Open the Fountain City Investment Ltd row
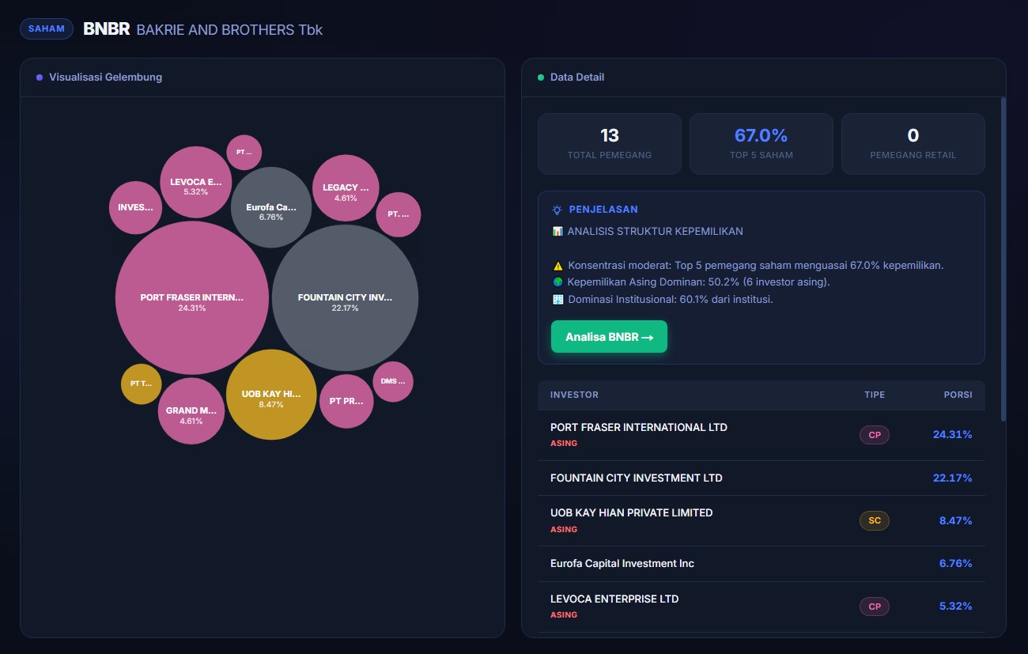Viewport: 1028px width, 654px height. click(x=636, y=478)
